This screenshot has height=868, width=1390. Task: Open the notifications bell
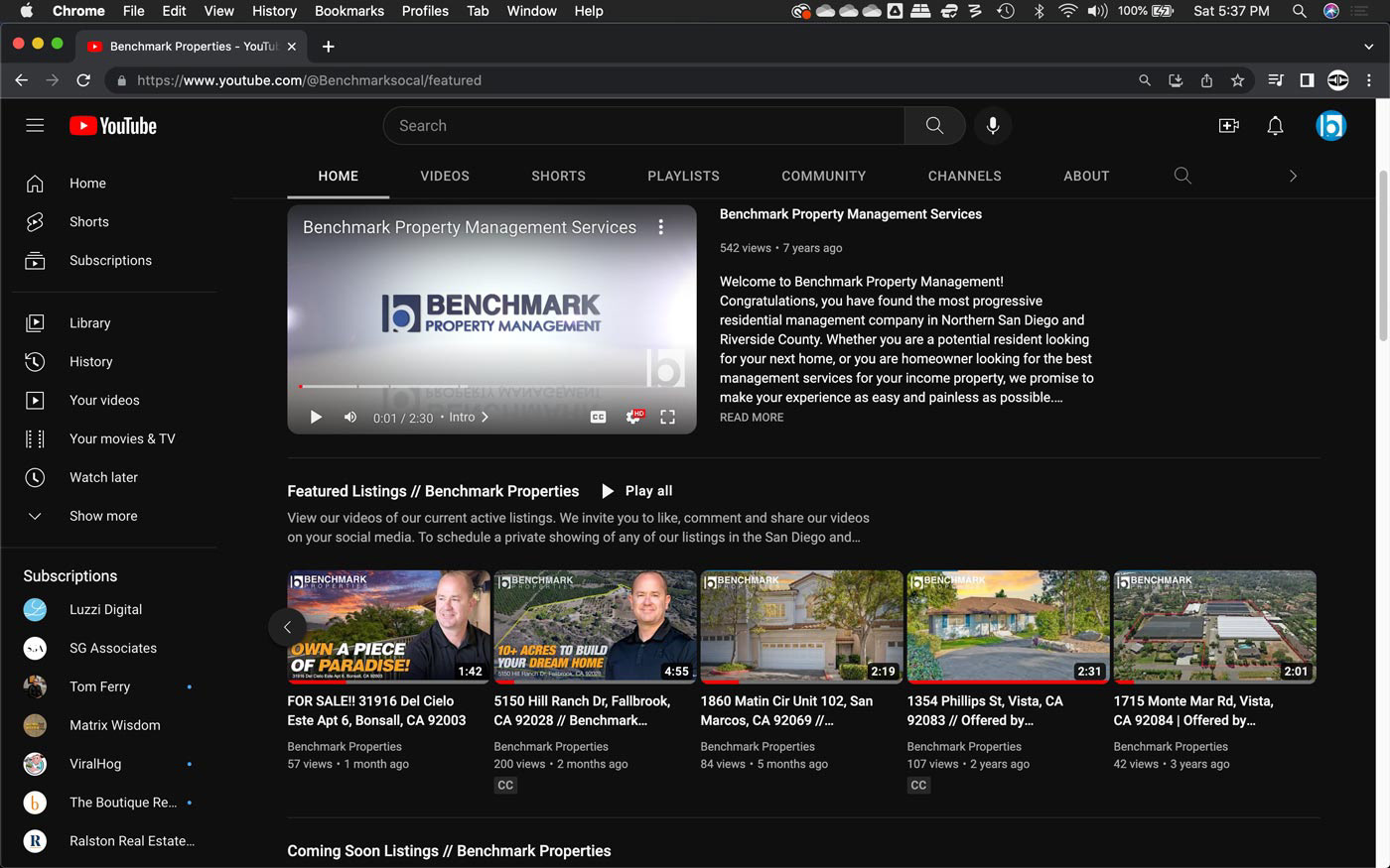(1275, 126)
